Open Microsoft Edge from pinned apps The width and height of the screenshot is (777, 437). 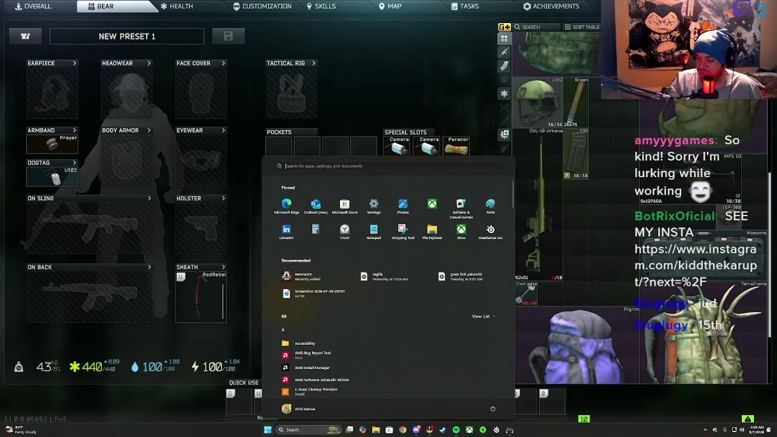[x=287, y=206]
